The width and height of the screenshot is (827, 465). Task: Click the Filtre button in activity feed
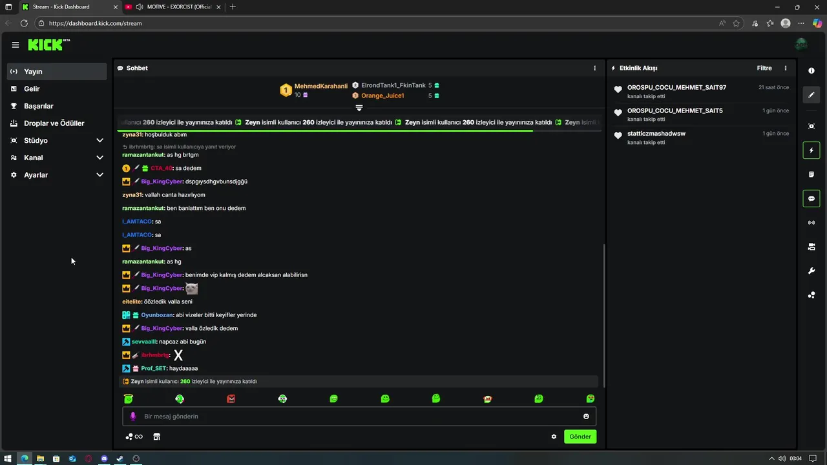point(764,68)
